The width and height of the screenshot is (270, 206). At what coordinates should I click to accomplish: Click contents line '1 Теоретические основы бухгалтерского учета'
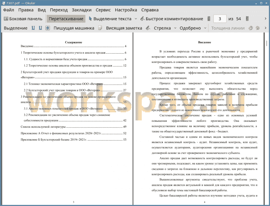click(x=73, y=53)
